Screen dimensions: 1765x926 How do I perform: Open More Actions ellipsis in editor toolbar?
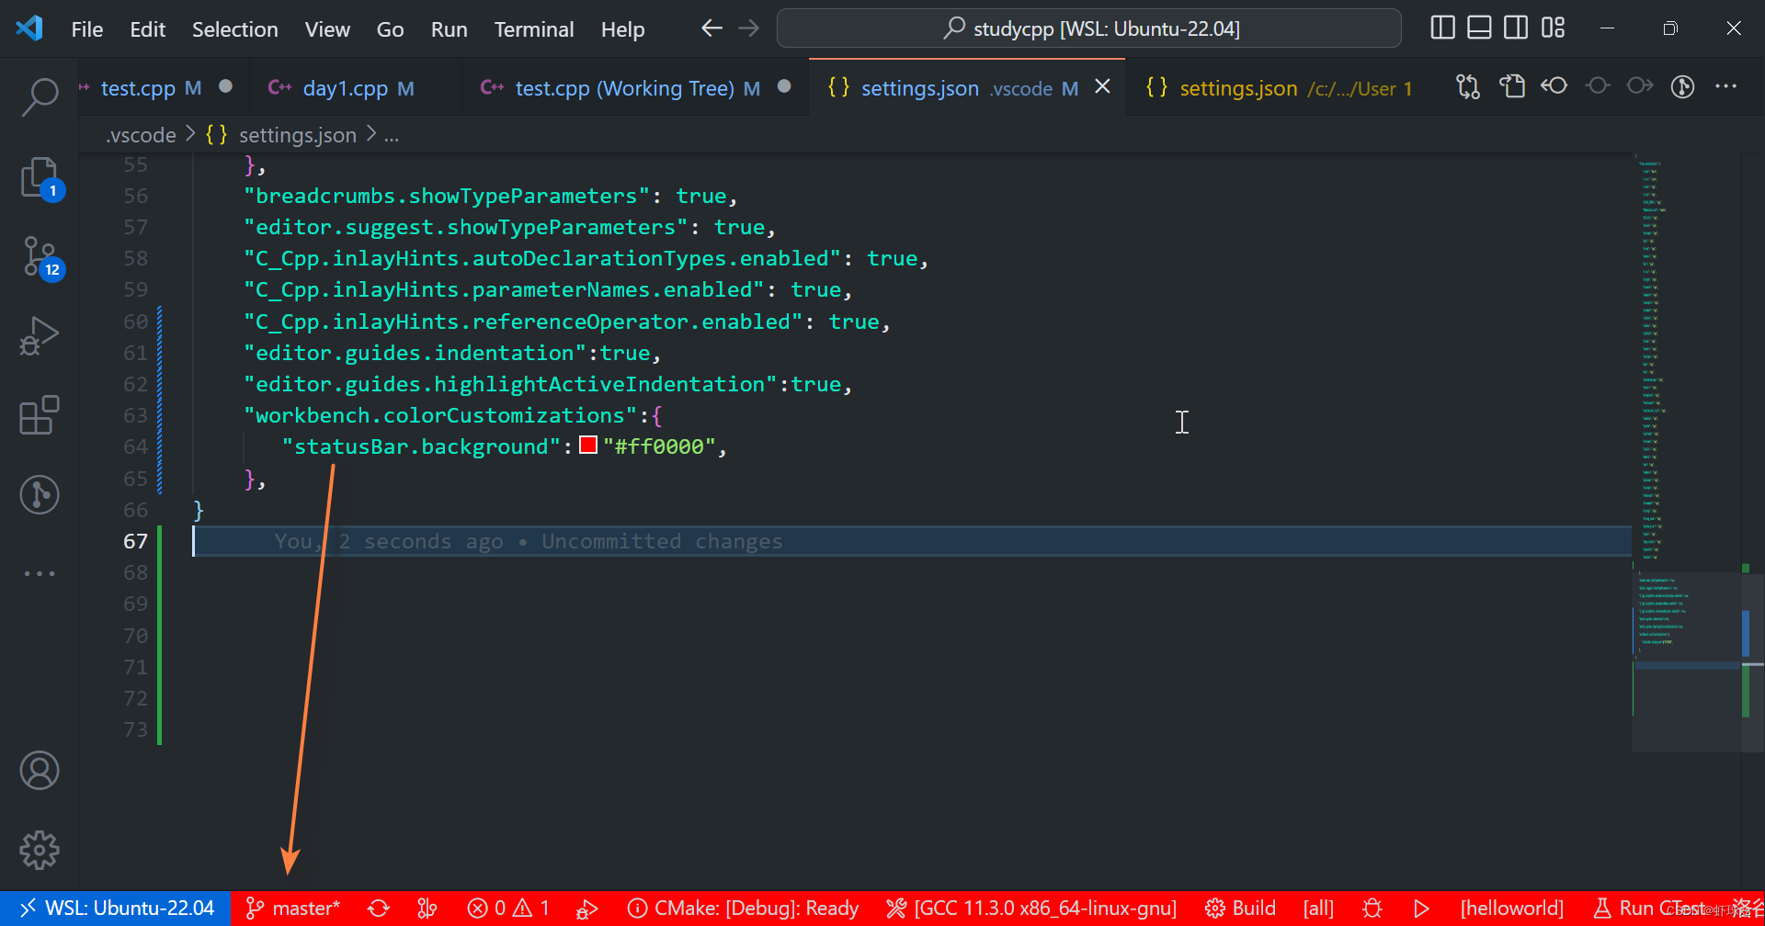pyautogui.click(x=1725, y=86)
